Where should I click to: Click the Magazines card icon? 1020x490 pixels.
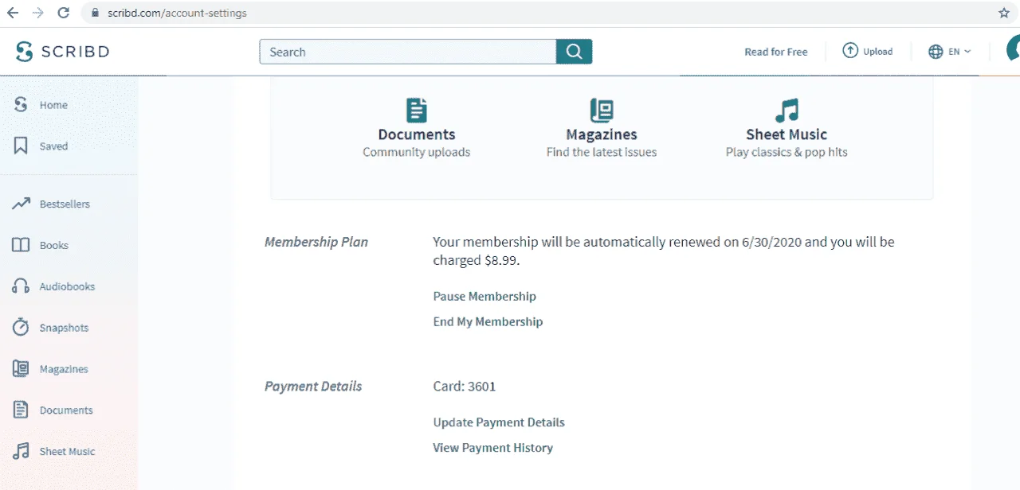pyautogui.click(x=602, y=110)
